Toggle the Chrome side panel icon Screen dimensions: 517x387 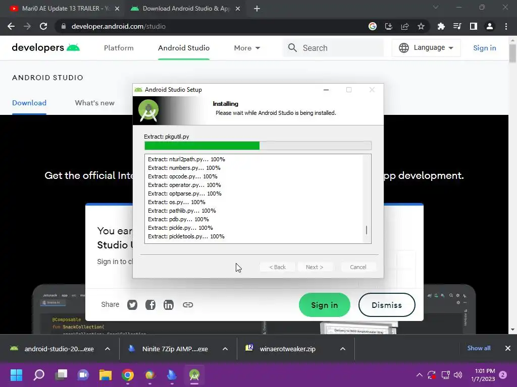pos(474,26)
